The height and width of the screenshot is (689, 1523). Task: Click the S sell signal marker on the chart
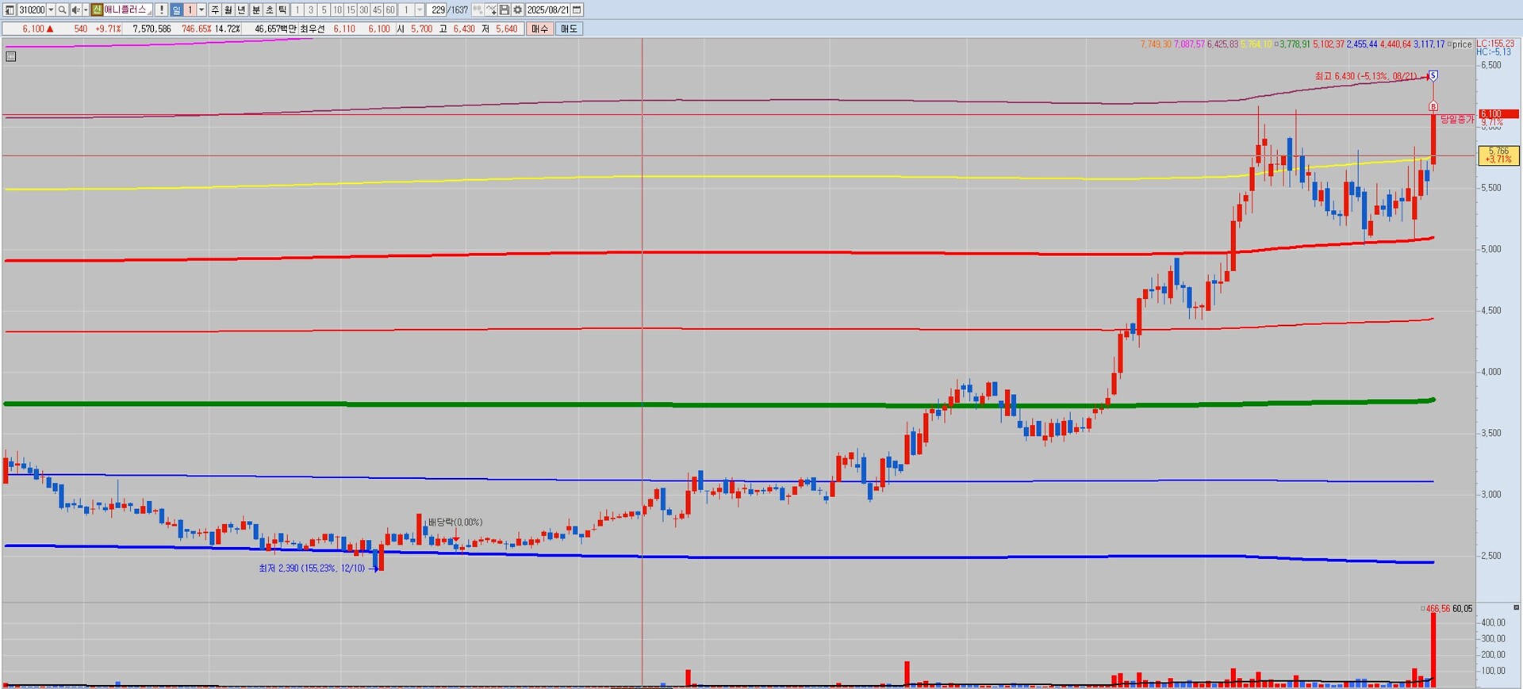(x=1433, y=76)
